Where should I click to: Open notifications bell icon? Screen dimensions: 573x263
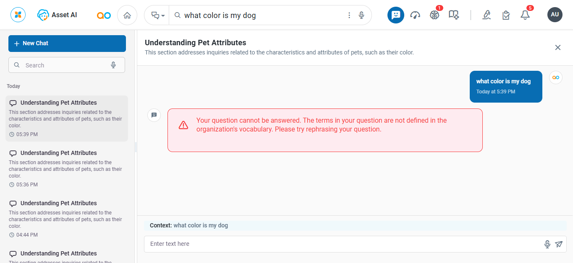tap(525, 15)
